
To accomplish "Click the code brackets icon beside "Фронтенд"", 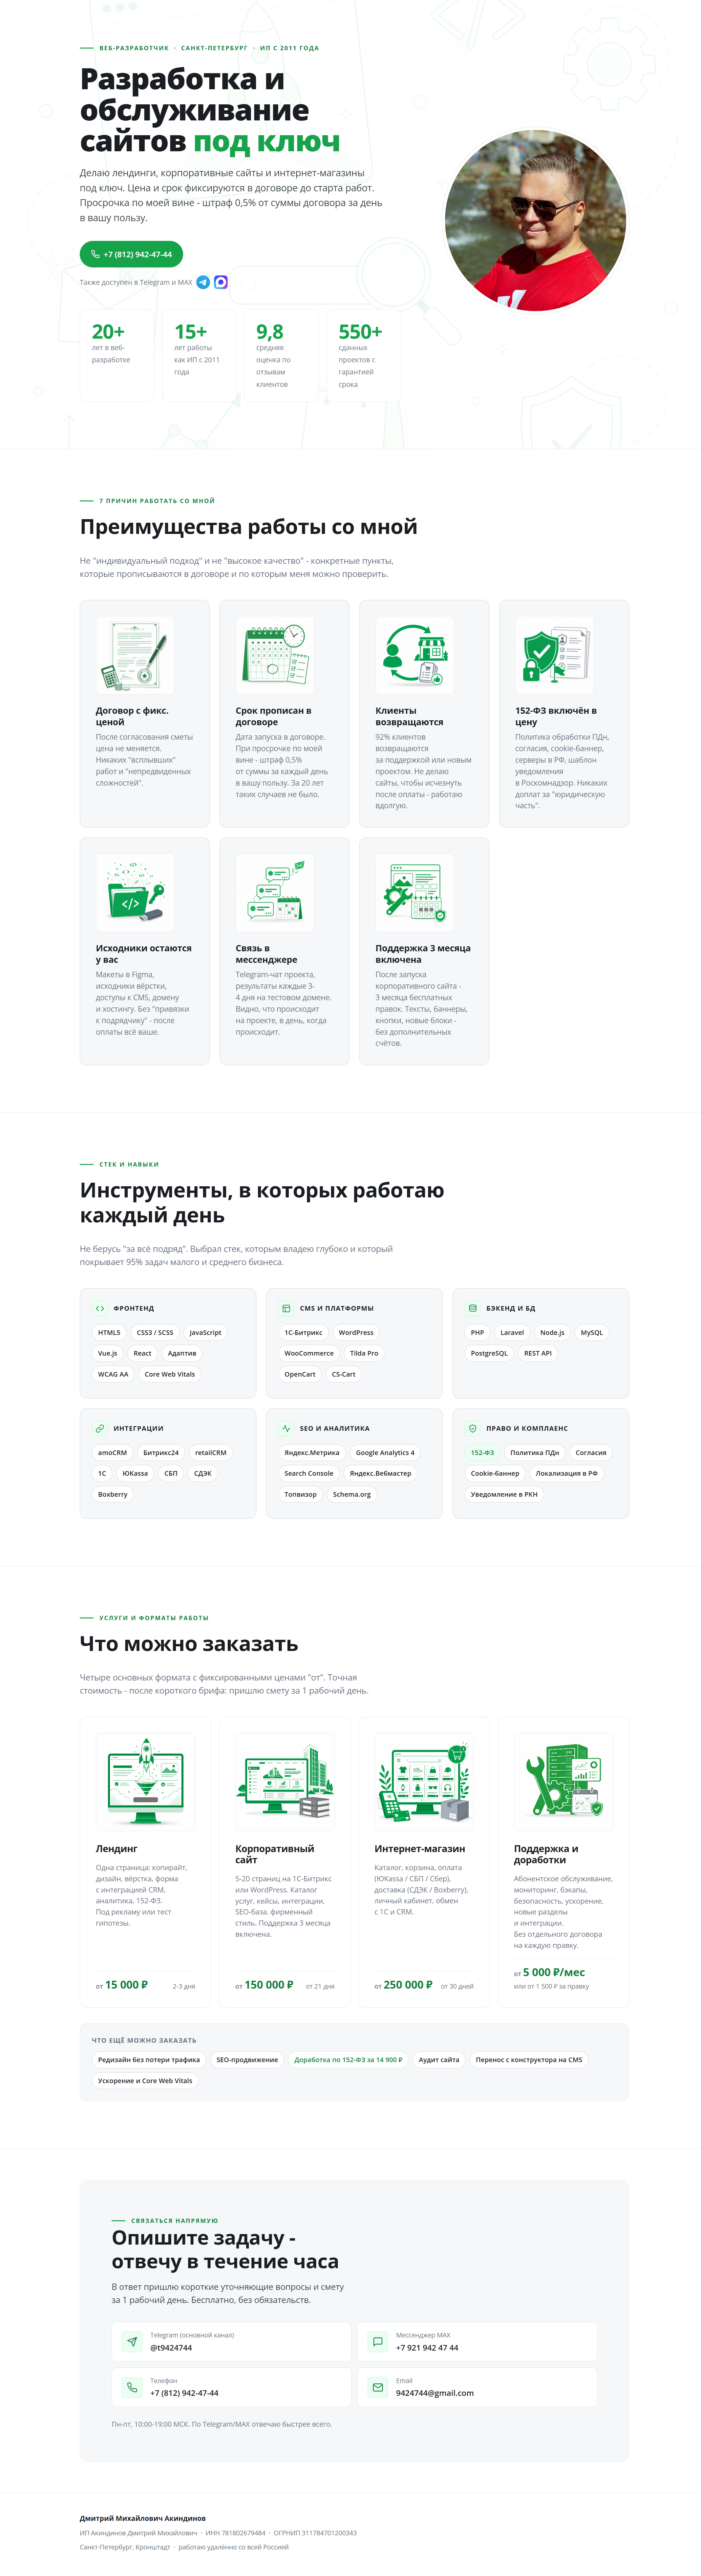I will coord(100,1308).
